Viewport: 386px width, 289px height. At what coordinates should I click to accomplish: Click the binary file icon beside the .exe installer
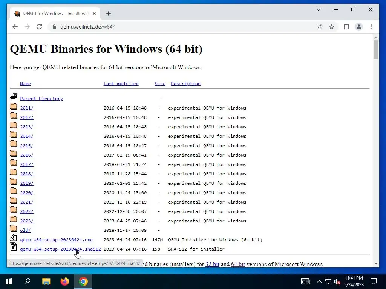(x=13, y=237)
